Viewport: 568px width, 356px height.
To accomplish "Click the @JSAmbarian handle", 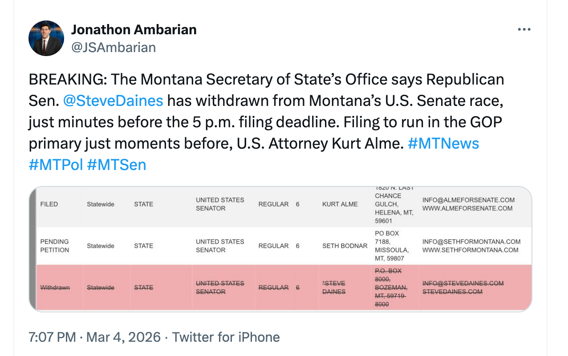I will click(114, 47).
